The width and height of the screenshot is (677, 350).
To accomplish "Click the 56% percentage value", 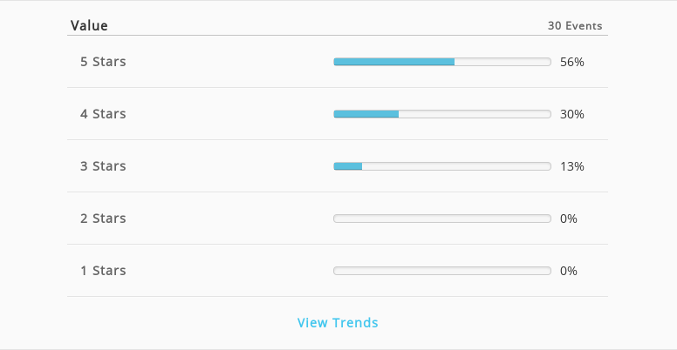I will point(572,62).
